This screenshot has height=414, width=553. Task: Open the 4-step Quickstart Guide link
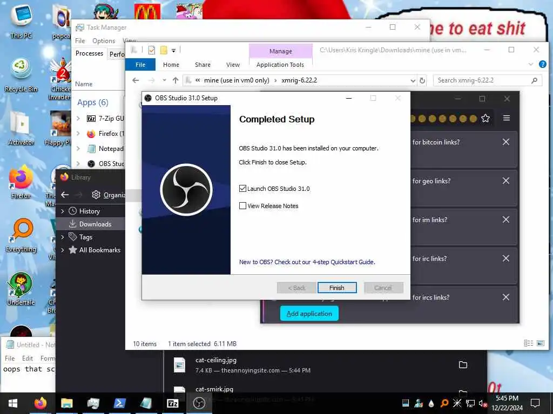307,262
